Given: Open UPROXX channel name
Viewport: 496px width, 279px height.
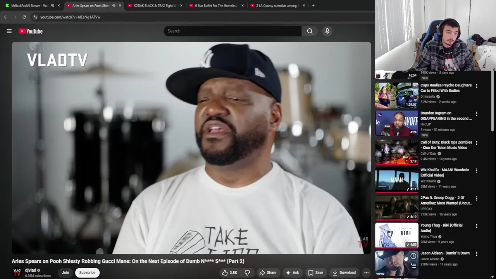Looking at the screenshot, I should coord(426,209).
